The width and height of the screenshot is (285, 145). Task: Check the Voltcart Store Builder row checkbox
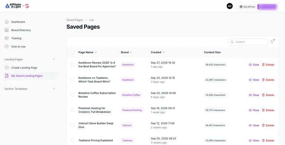pos(72,125)
